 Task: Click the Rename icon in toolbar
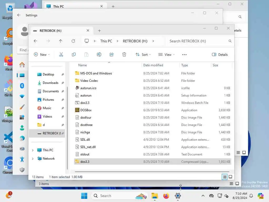coord(99,55)
